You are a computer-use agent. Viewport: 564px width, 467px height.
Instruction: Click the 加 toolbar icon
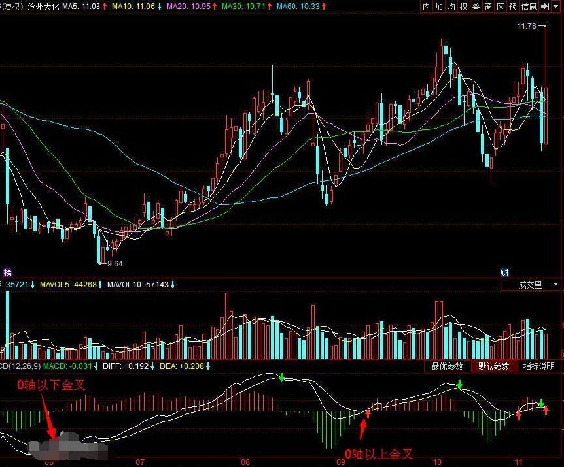(x=439, y=7)
